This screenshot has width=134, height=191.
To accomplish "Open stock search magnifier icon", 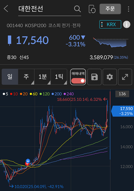I will point(77,9).
